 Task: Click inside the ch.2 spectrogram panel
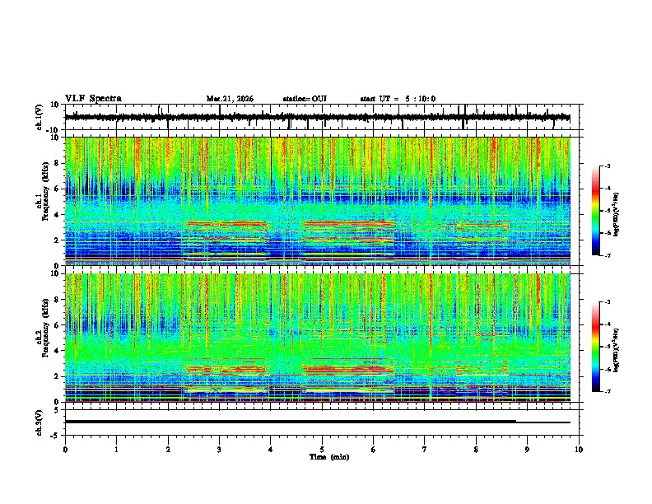pyautogui.click(x=318, y=338)
